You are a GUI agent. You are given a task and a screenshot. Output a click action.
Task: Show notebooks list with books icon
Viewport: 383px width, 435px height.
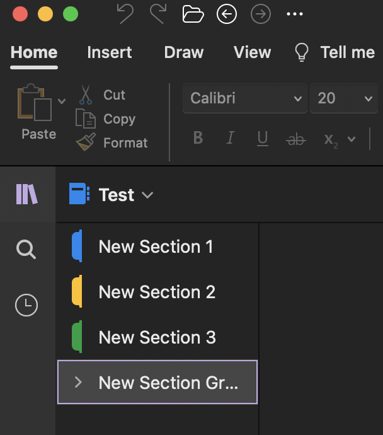pyautogui.click(x=26, y=194)
